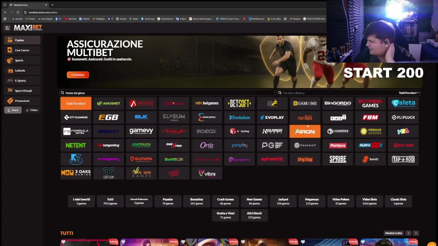This screenshot has width=438, height=246.
Task: Filter by the CT Gaming provider logo
Action: click(76, 118)
